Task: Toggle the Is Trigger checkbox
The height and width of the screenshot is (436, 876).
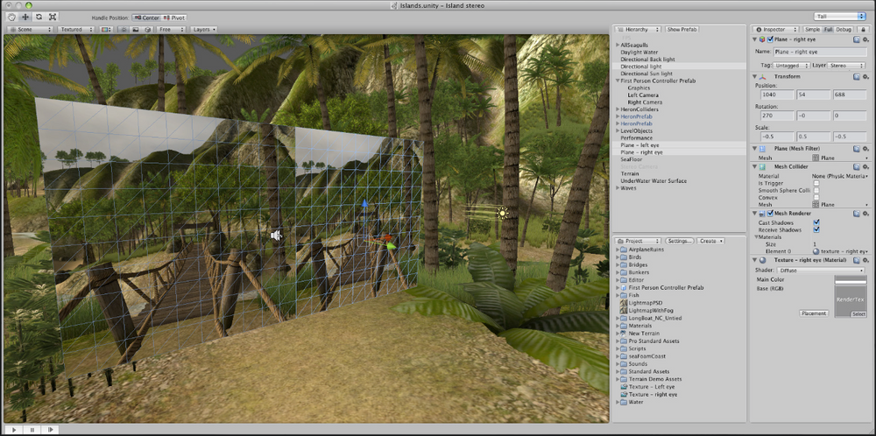Action: (x=816, y=183)
